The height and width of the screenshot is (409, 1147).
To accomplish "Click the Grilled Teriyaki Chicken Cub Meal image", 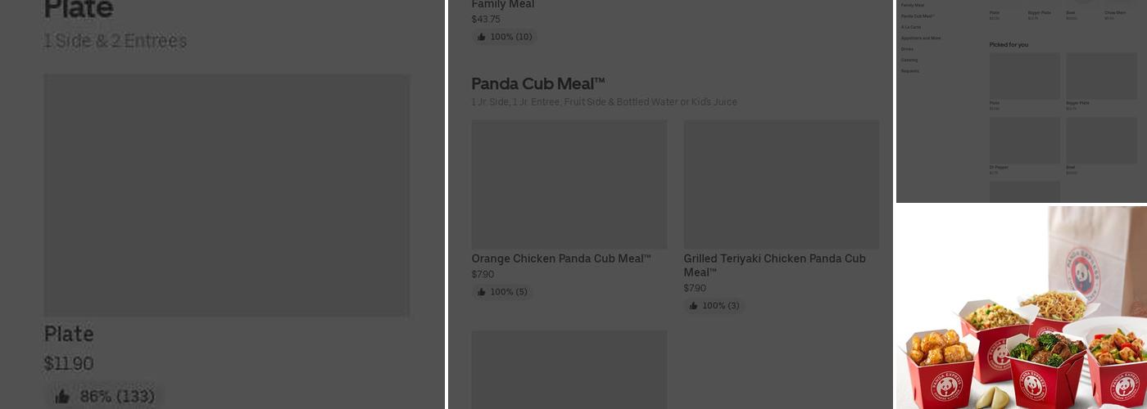I will coord(781,184).
